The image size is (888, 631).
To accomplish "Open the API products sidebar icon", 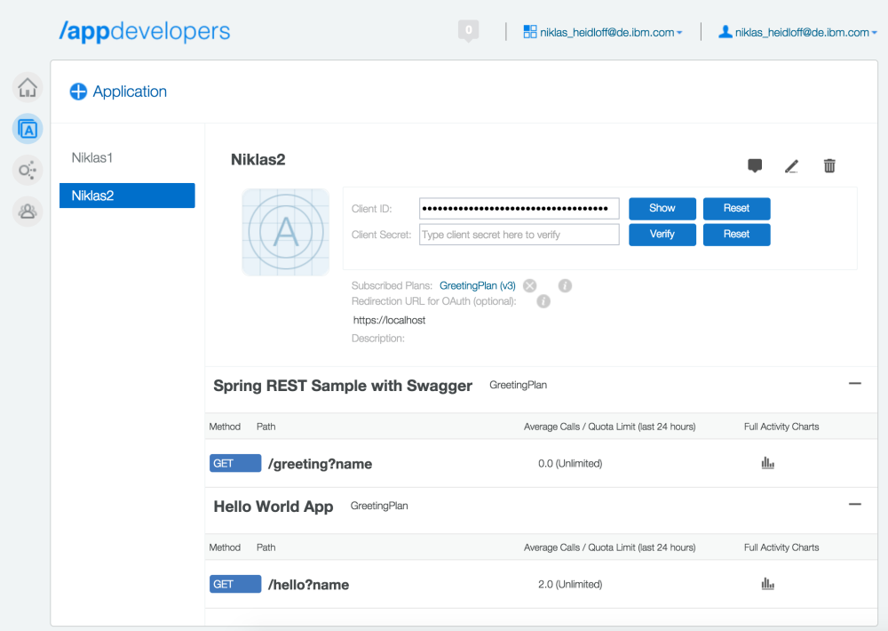I will pos(28,170).
